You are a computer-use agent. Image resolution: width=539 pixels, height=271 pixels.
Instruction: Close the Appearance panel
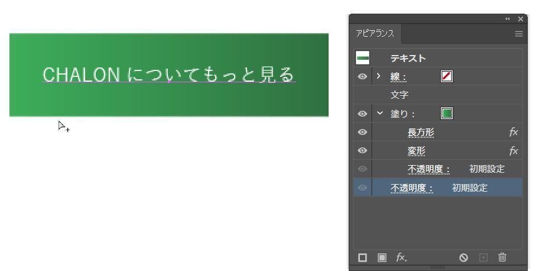click(521, 19)
